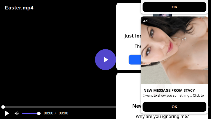Click the video seek progress bar

59,107
